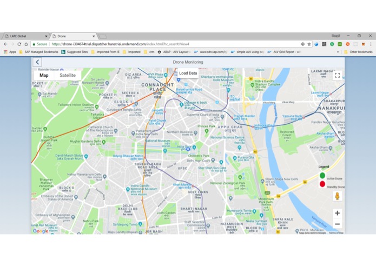Bookmark this page with the star
The height and width of the screenshot is (267, 376).
point(309,44)
